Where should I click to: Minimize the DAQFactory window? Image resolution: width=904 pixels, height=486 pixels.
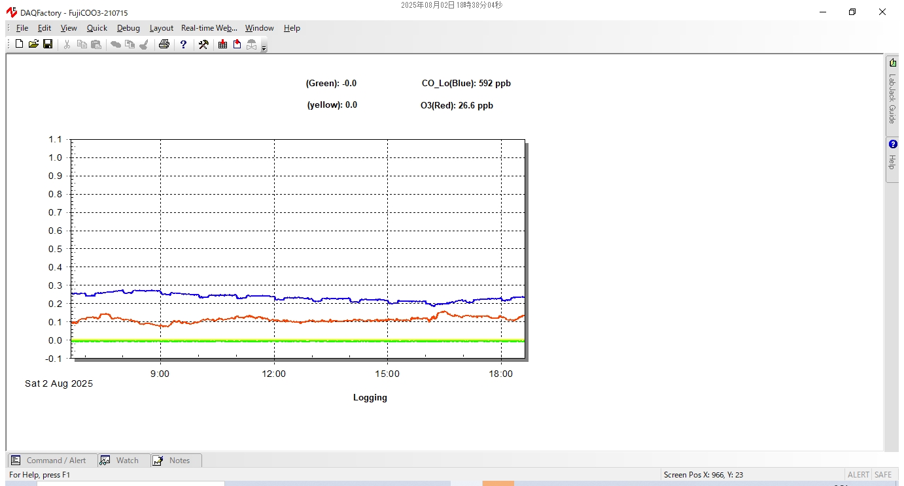point(822,12)
